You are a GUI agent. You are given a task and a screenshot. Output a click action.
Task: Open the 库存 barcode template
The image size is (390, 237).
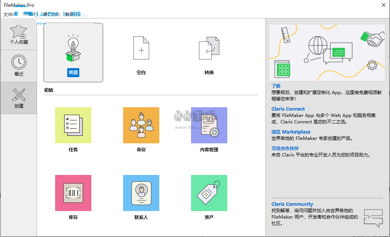(73, 193)
